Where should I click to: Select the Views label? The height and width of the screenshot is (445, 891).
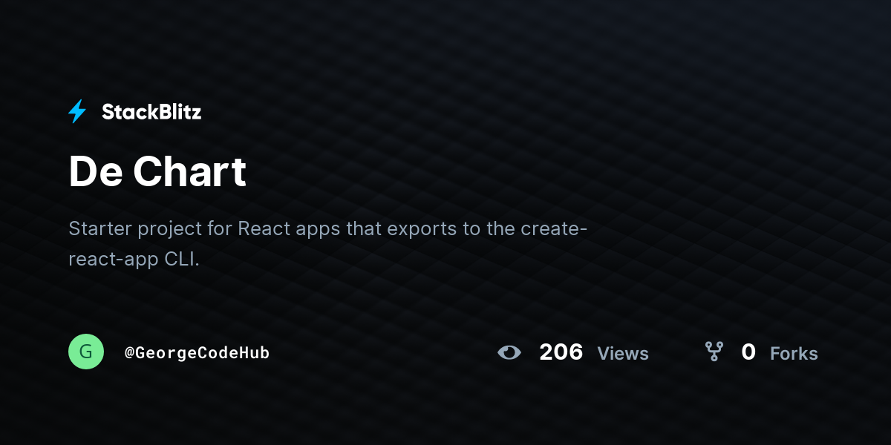point(623,354)
